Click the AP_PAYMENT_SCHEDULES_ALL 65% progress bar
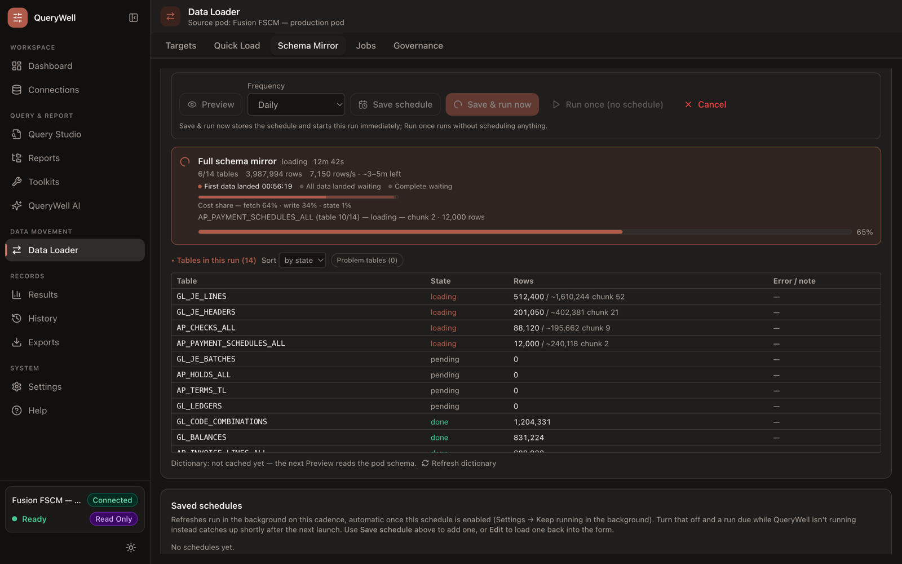The width and height of the screenshot is (902, 564). 524,232
